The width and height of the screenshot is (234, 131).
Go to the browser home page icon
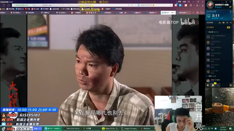(x=8, y=5)
